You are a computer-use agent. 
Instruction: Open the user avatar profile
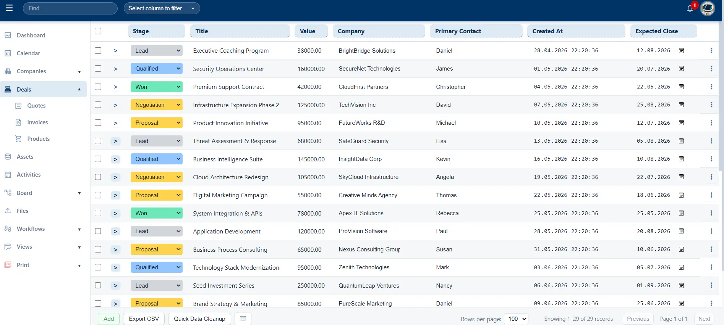[708, 8]
